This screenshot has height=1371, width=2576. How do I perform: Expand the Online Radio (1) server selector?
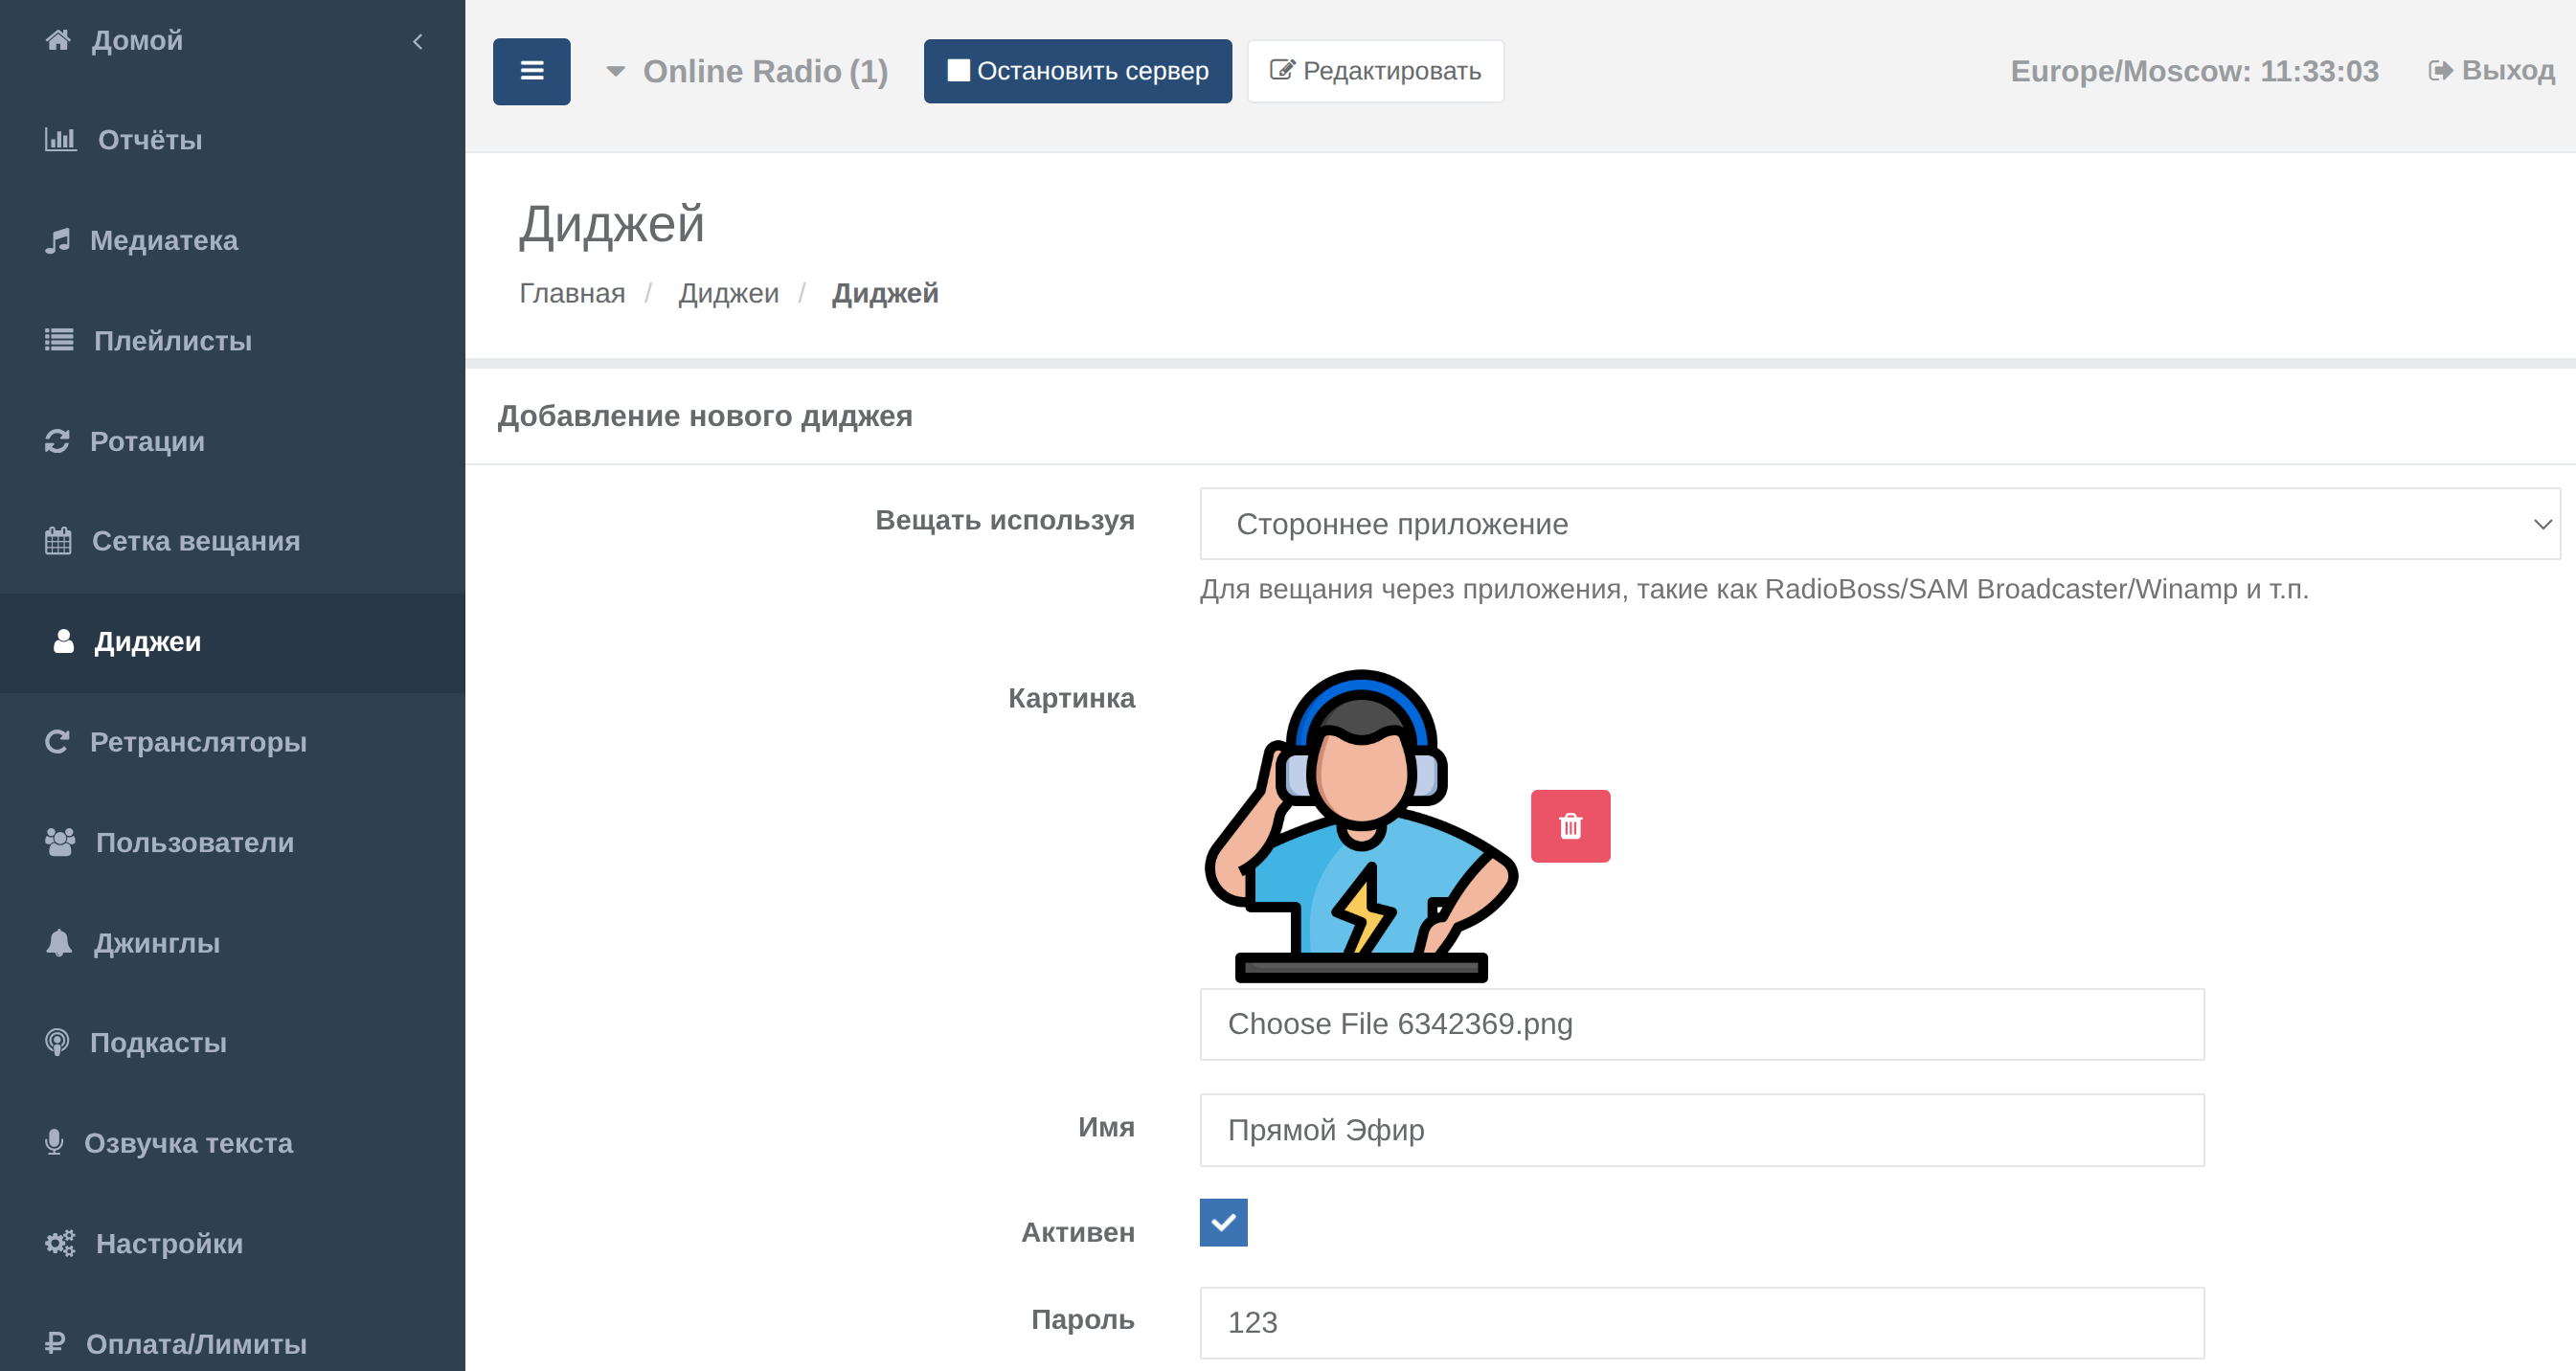[747, 71]
